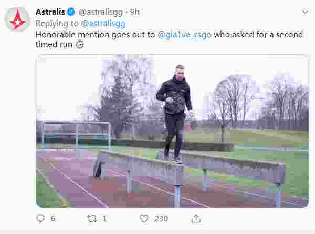The height and width of the screenshot is (234, 315).
Task: Click the retweet count showing 1
Action: 104,219
